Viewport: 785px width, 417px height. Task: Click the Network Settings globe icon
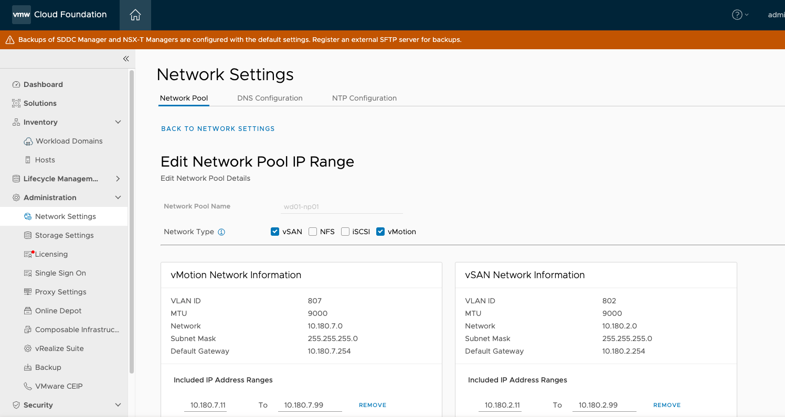tap(28, 216)
